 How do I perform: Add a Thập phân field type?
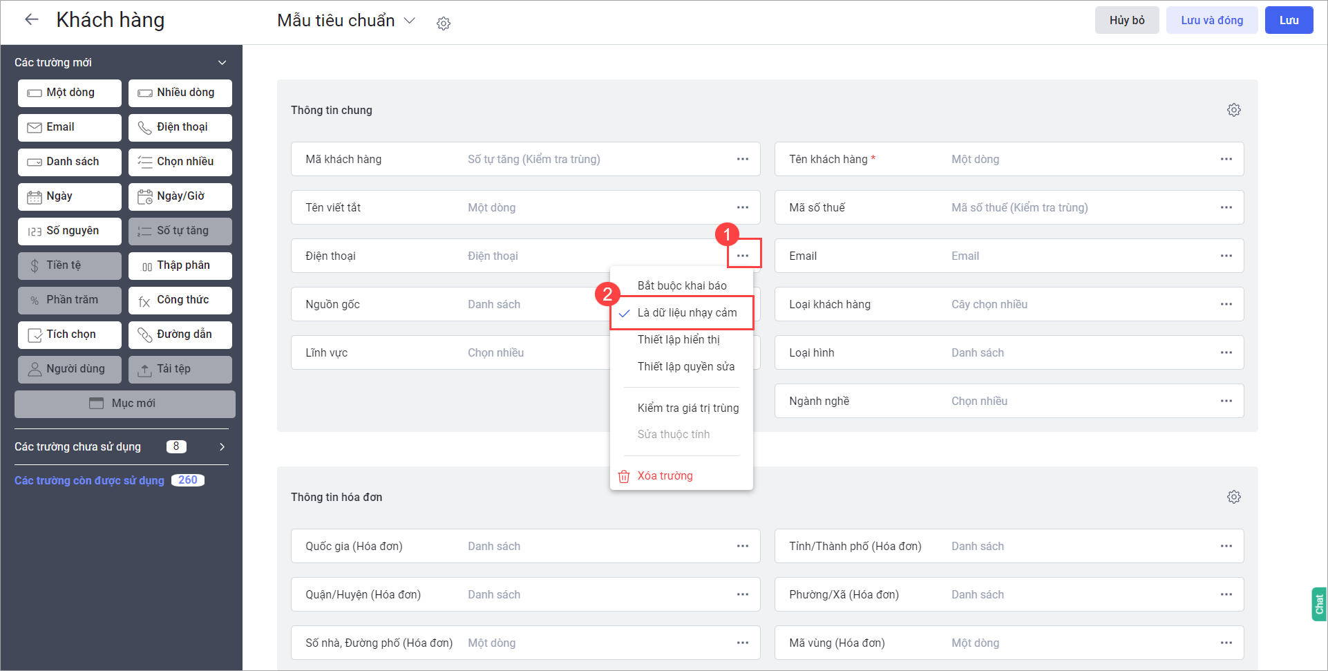click(180, 265)
